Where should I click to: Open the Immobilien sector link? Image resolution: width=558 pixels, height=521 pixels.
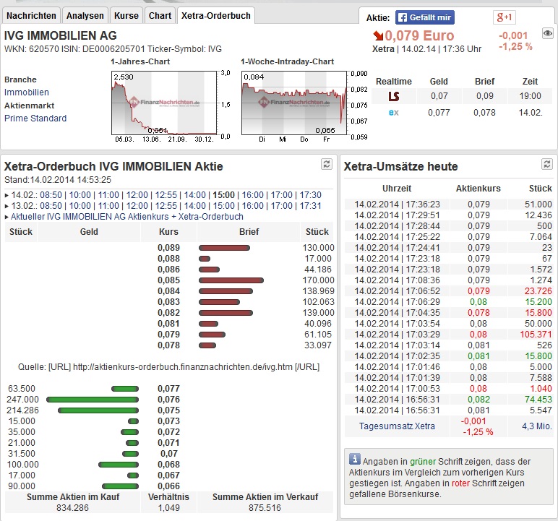tap(27, 92)
